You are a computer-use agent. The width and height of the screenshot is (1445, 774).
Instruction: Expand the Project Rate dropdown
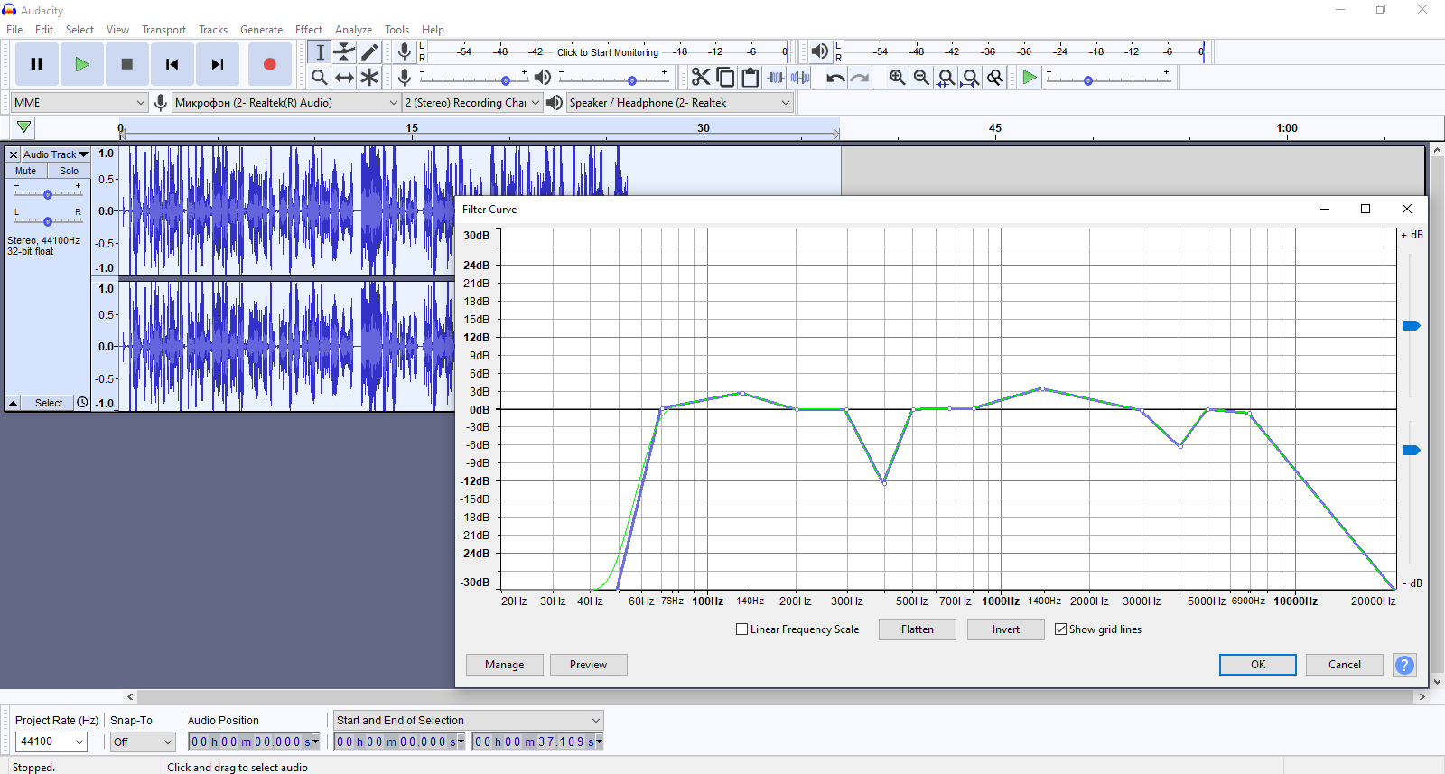pos(79,741)
